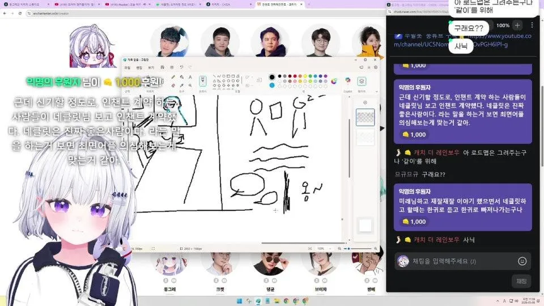This screenshot has height=306, width=544.
Task: Click the Paint horizontal canvas scrollbar
Action: point(303,243)
